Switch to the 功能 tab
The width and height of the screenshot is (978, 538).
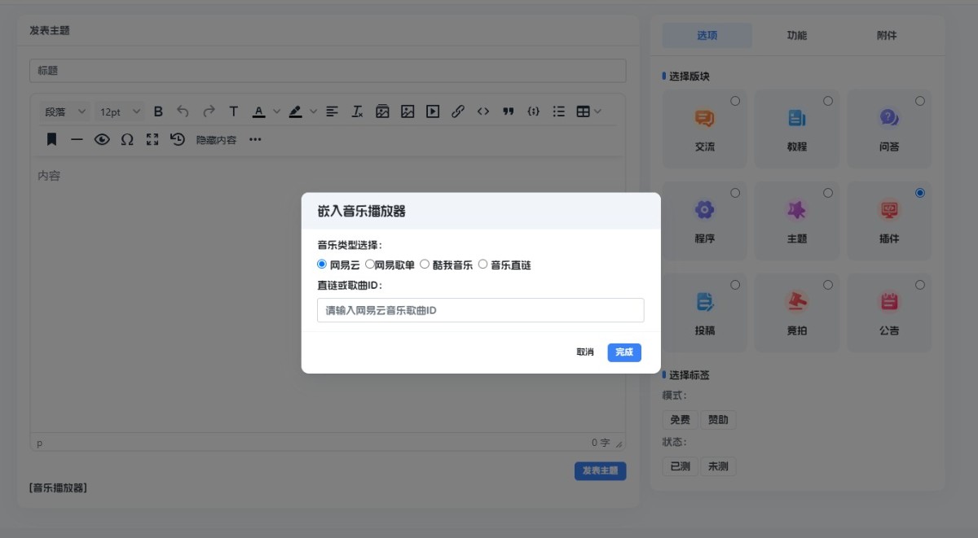(796, 36)
